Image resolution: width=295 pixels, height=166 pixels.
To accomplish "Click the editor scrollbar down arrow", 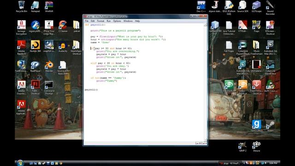I will 205,140.
